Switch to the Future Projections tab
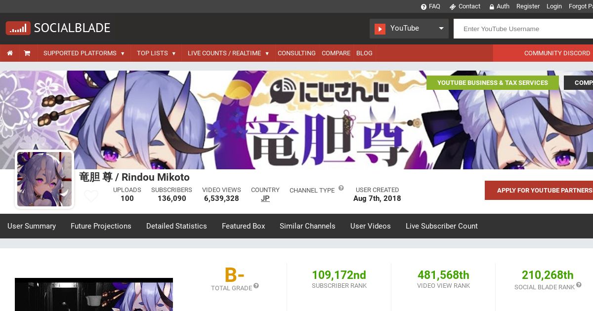The image size is (593, 311). tap(101, 226)
